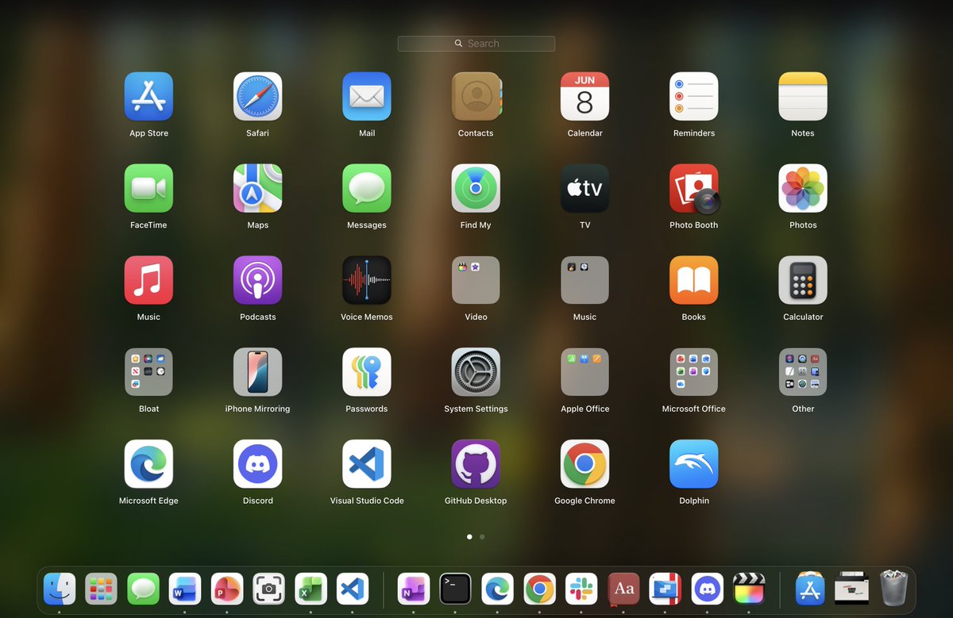Open the Apple TV app

pyautogui.click(x=585, y=188)
